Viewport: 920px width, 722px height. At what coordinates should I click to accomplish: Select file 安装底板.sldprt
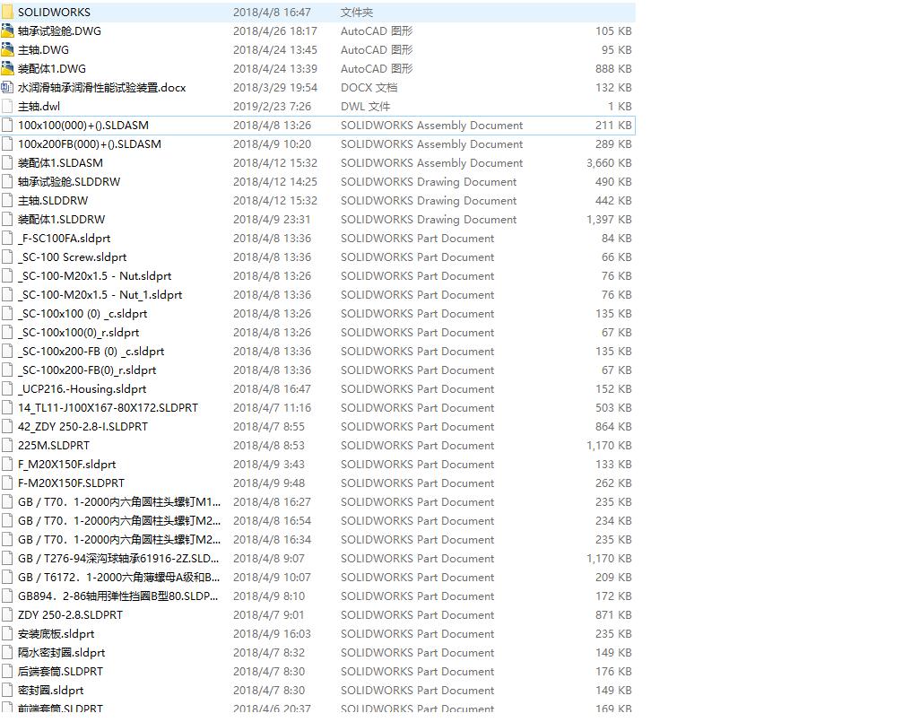(56, 633)
